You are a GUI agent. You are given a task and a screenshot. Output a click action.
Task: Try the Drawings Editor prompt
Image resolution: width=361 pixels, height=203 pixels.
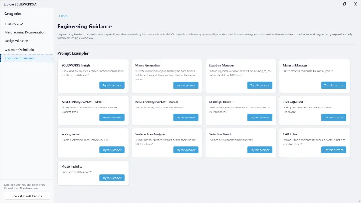pos(259,118)
